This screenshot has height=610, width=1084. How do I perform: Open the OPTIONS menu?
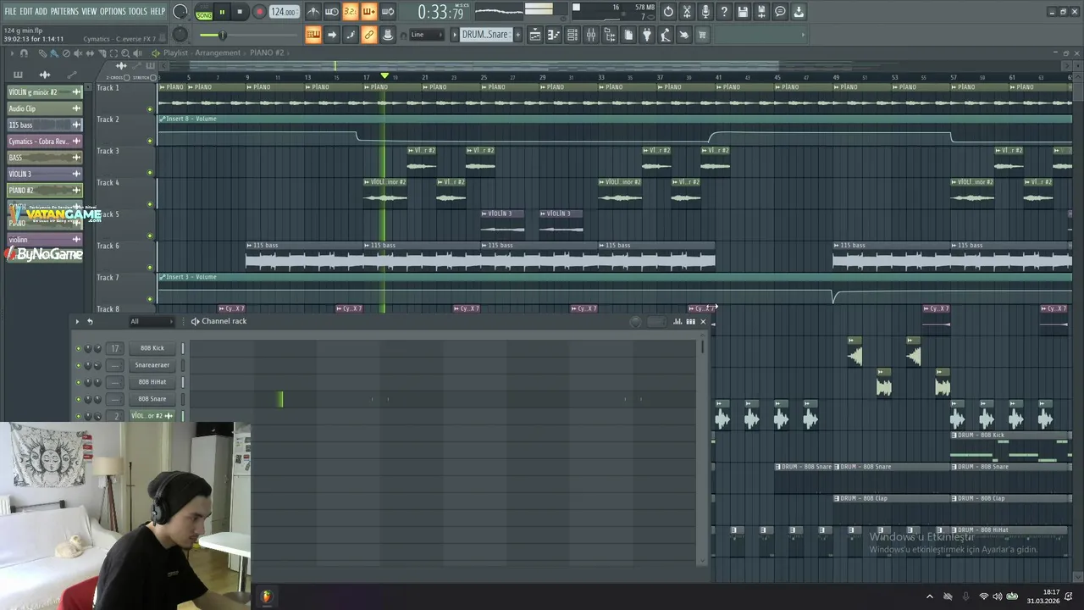pos(113,11)
